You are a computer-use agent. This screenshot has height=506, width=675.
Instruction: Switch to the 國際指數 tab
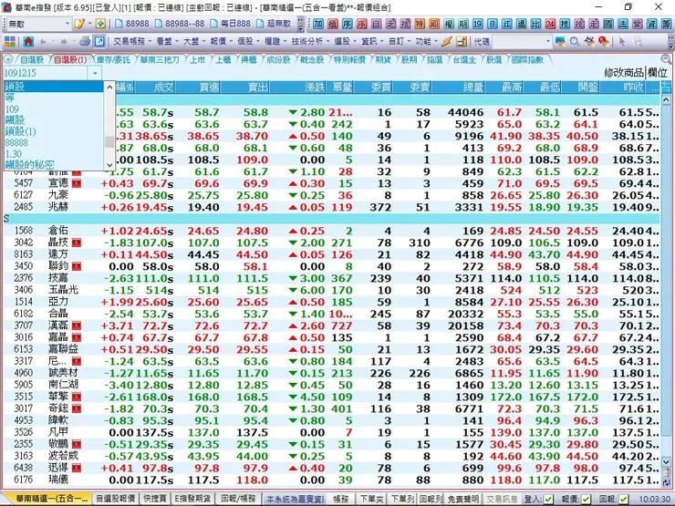click(527, 60)
